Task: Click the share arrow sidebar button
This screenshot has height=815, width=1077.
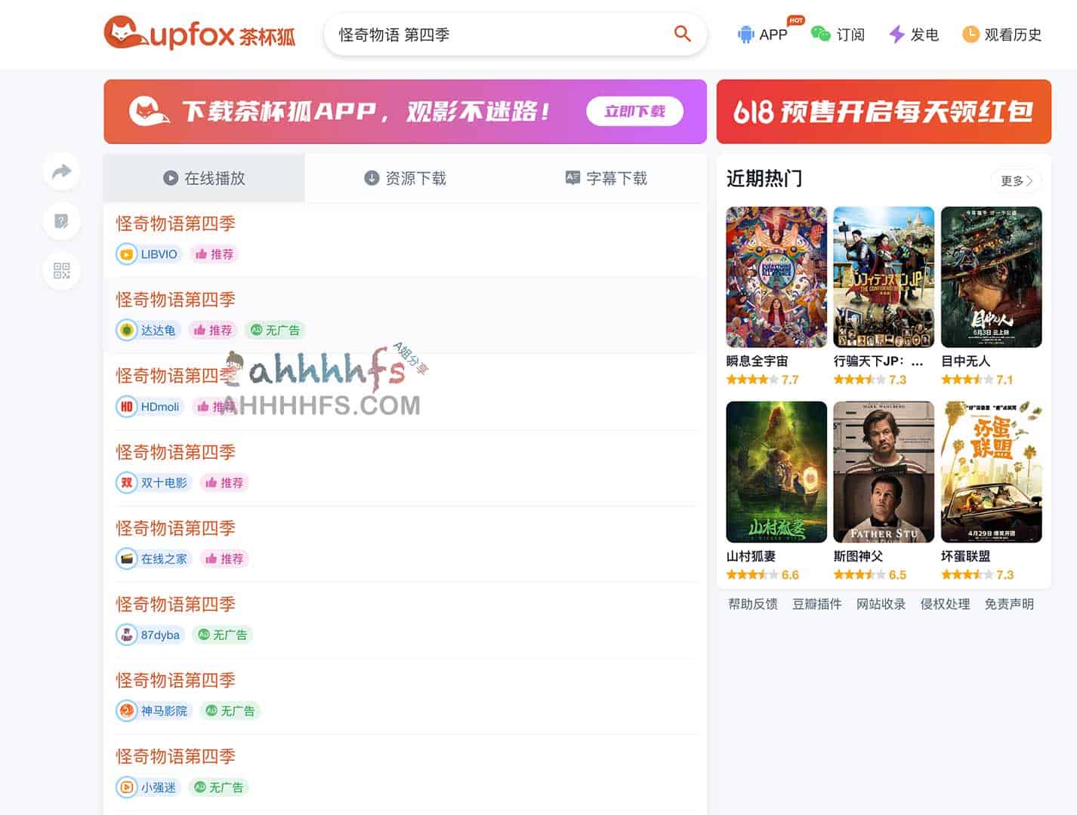Action: point(62,172)
